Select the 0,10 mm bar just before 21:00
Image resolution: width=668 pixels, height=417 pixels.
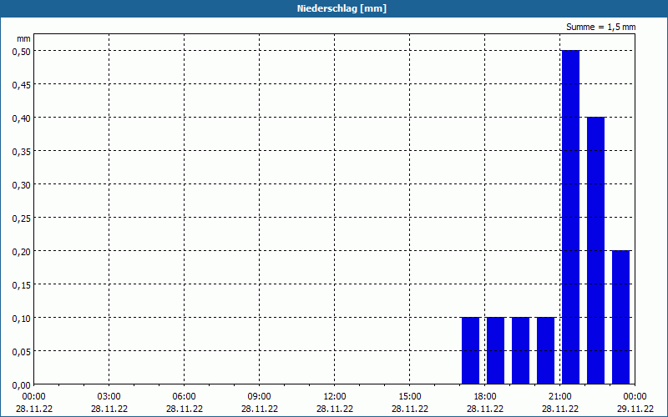pyautogui.click(x=546, y=350)
